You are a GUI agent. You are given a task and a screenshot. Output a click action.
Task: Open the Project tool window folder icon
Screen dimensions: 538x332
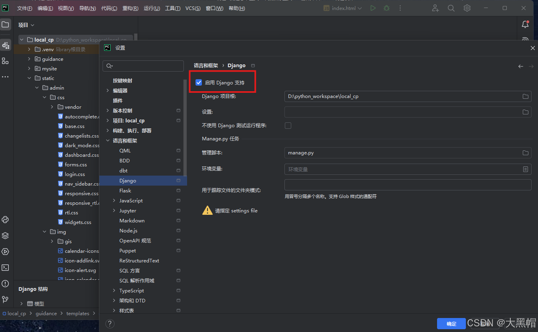(x=5, y=25)
